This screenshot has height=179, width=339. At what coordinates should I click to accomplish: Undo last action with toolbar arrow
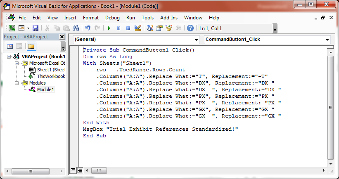pyautogui.click(x=88, y=28)
